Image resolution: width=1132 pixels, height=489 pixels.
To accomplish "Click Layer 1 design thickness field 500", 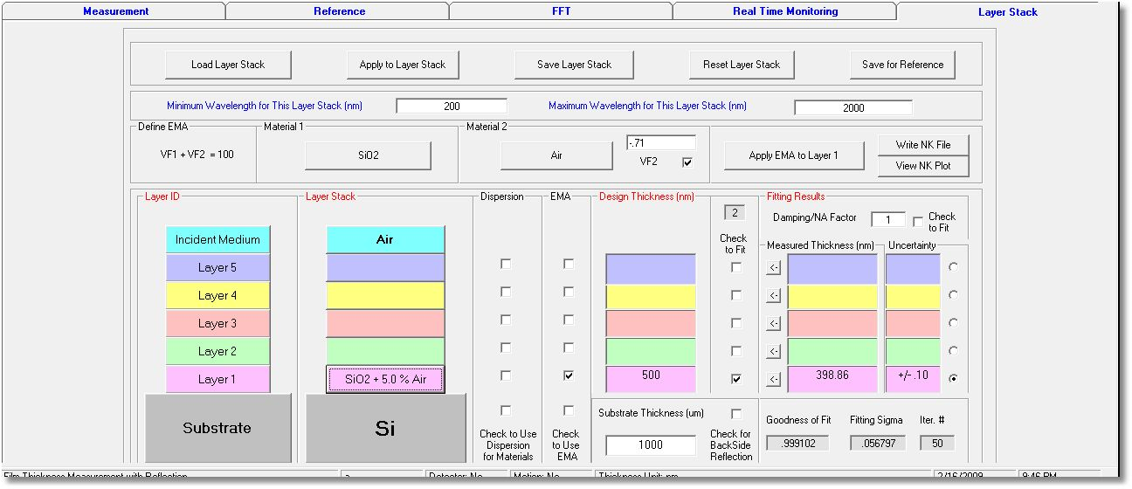I will (x=651, y=379).
